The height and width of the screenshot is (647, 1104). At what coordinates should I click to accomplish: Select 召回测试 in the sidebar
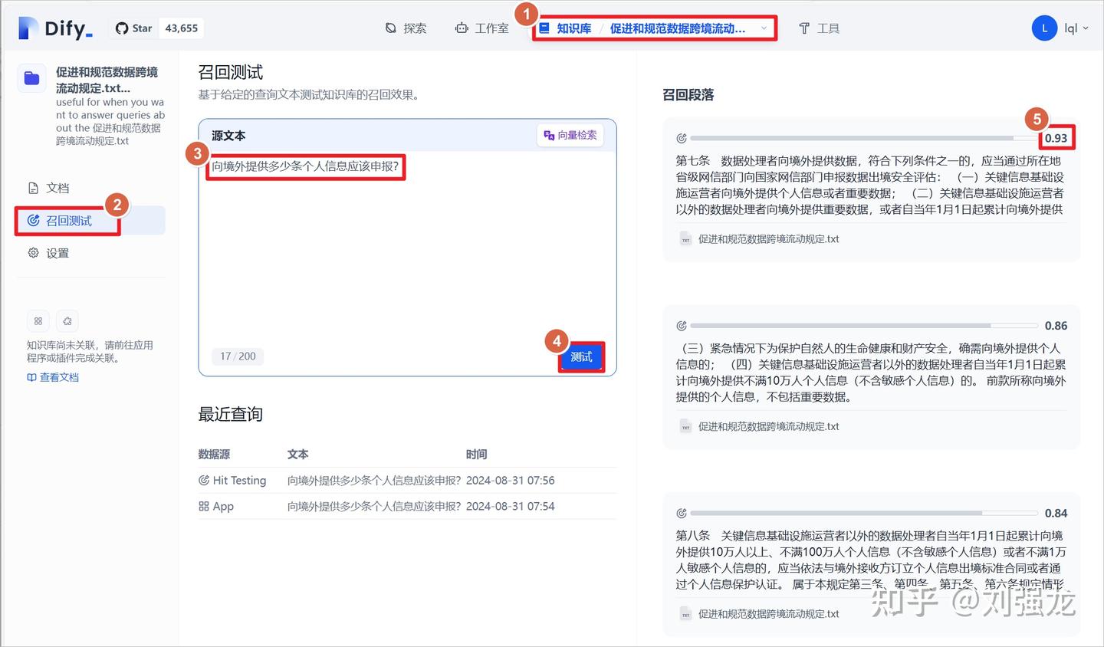click(x=69, y=220)
